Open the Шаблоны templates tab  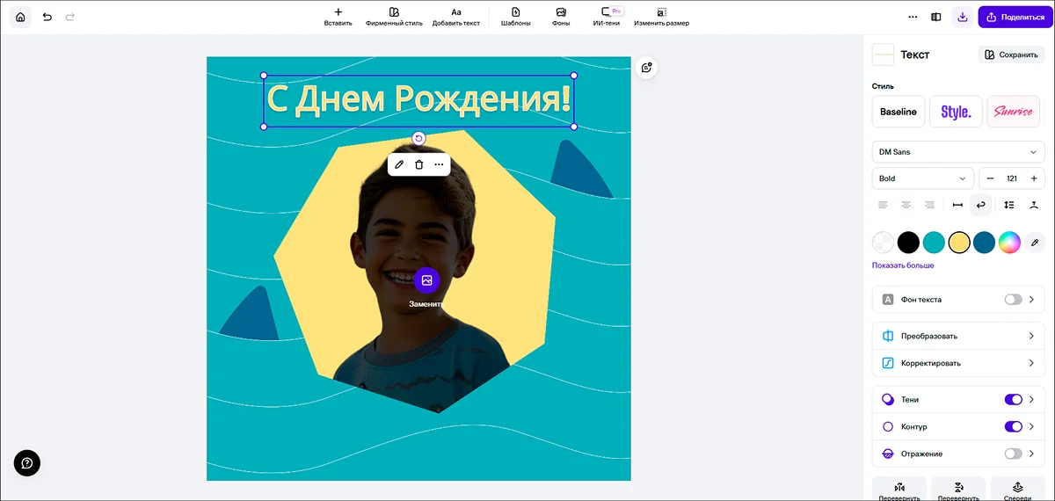click(x=516, y=17)
